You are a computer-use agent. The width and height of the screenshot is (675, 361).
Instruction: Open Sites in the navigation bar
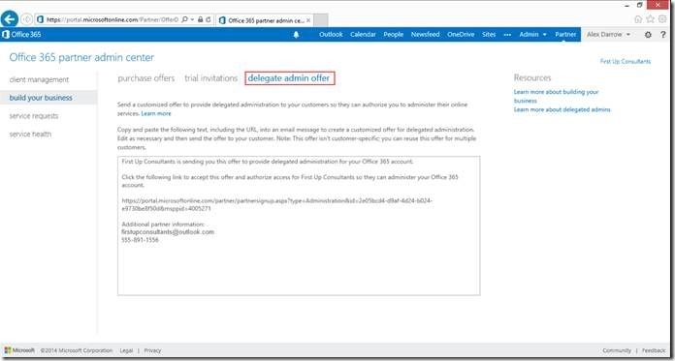click(489, 35)
